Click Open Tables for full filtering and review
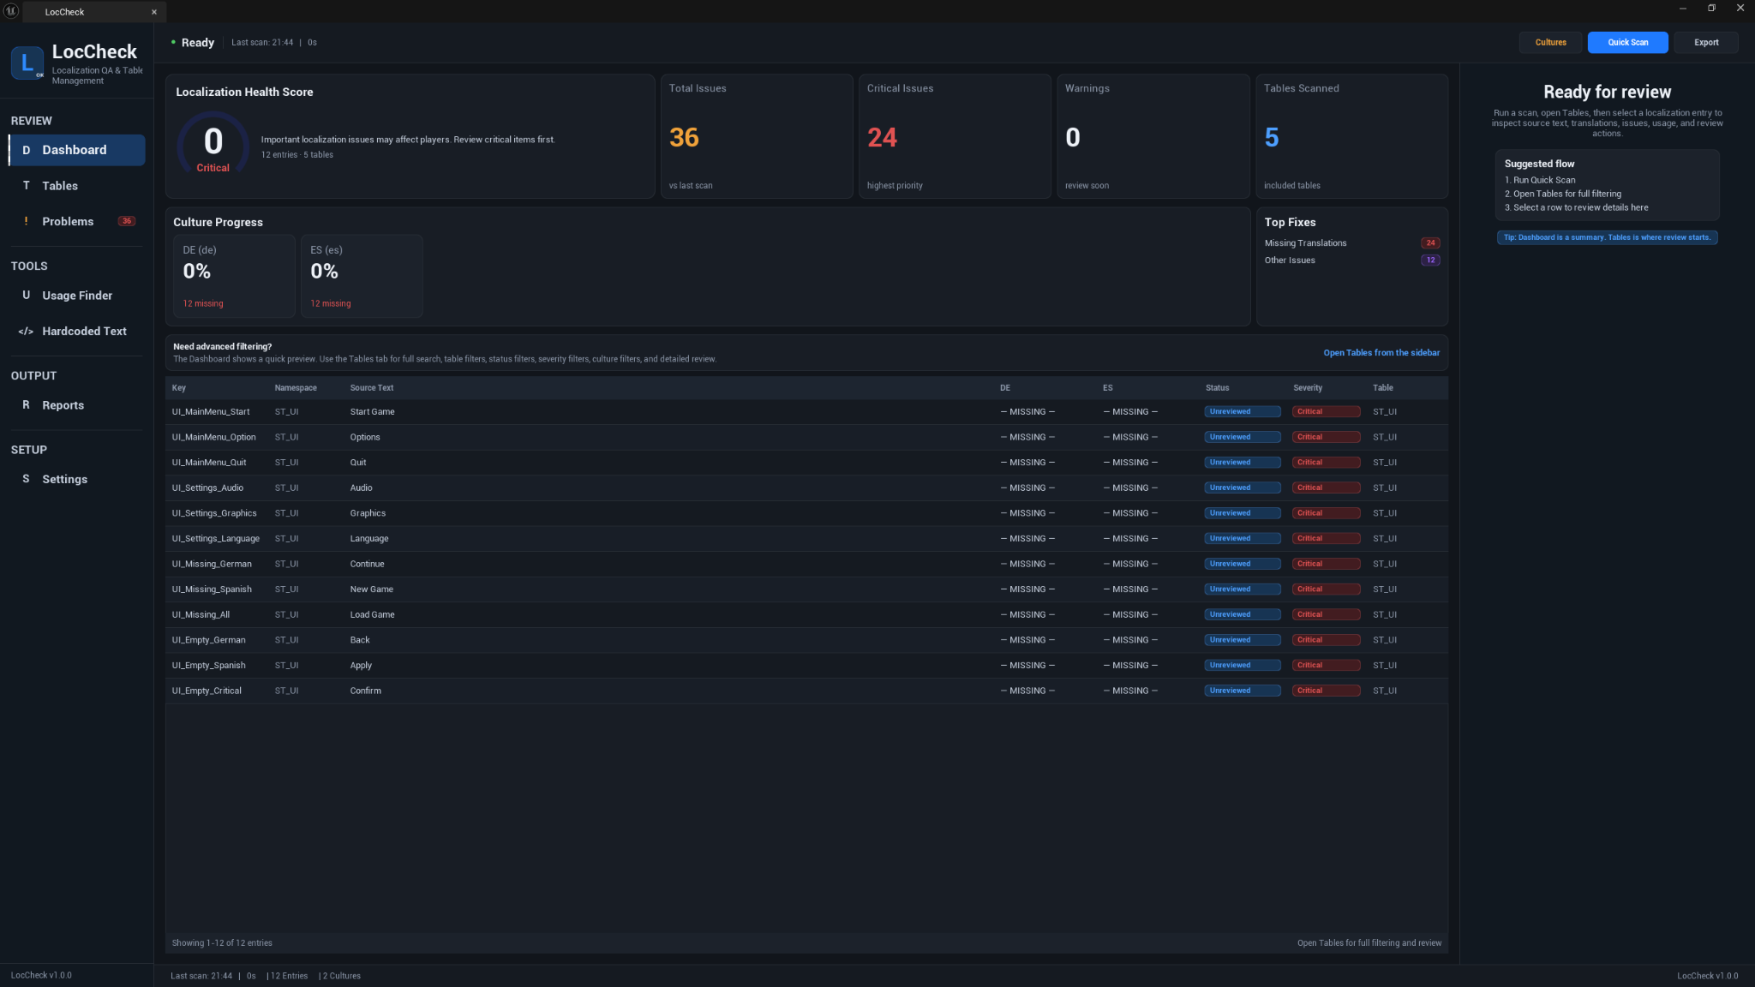Image resolution: width=1755 pixels, height=987 pixels. pyautogui.click(x=1369, y=943)
